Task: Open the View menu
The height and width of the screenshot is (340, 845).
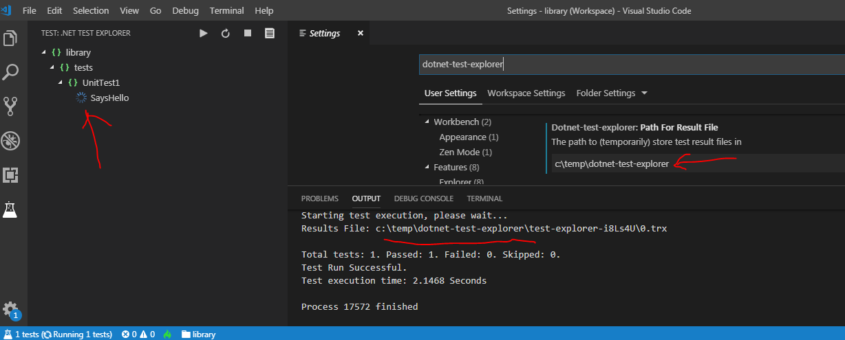Action: [x=129, y=11]
